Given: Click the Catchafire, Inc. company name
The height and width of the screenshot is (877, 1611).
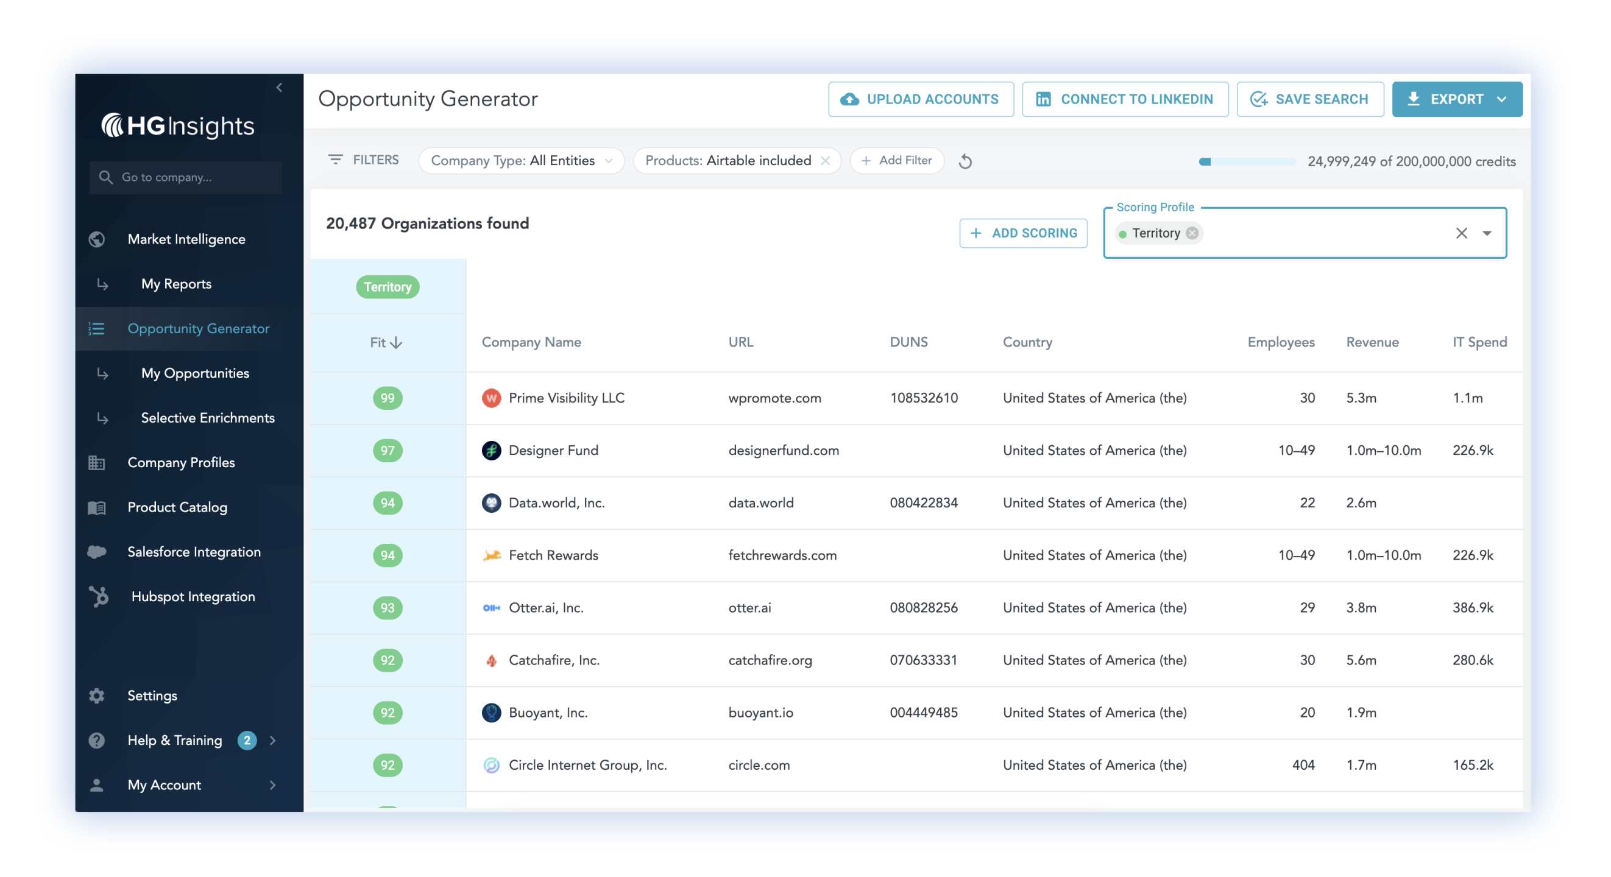Looking at the screenshot, I should tap(554, 661).
